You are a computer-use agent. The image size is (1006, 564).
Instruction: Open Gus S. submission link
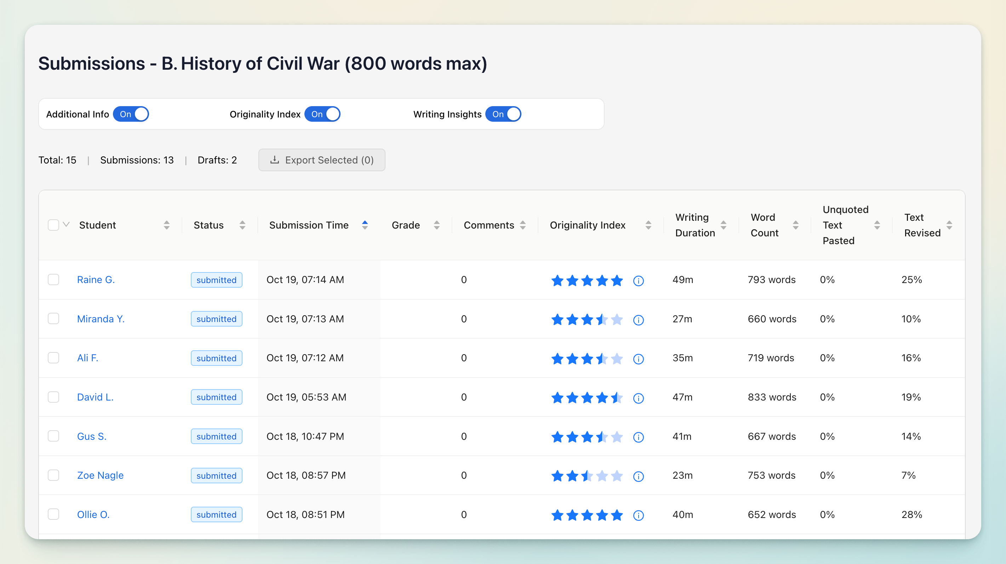[x=91, y=436]
